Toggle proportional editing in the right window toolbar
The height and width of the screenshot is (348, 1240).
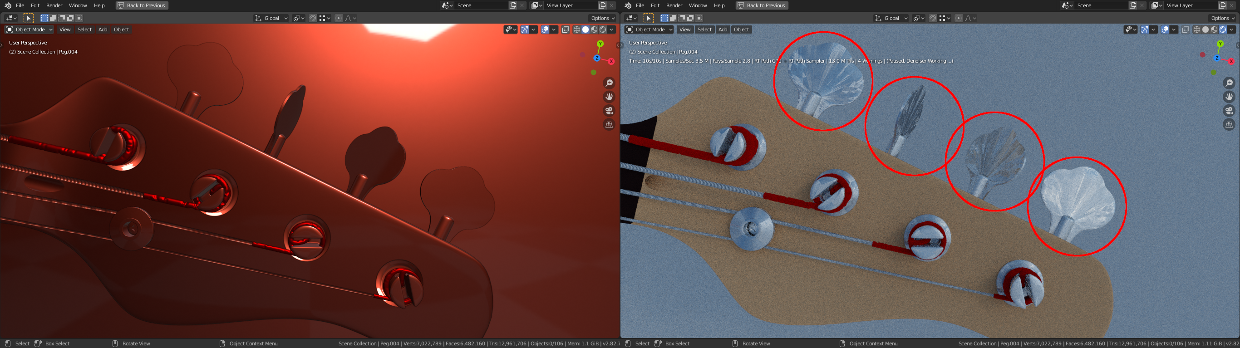[959, 18]
